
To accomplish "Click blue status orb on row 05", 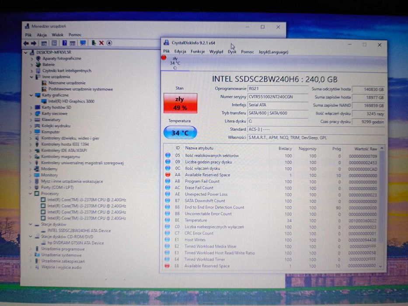I will [168, 155].
